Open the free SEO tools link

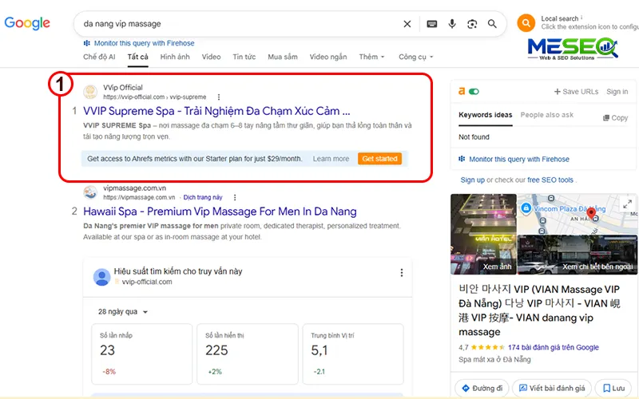(x=550, y=180)
